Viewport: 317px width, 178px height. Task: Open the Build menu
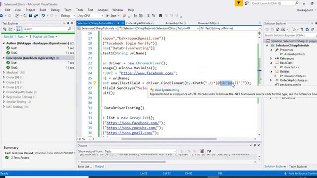(x=43, y=10)
